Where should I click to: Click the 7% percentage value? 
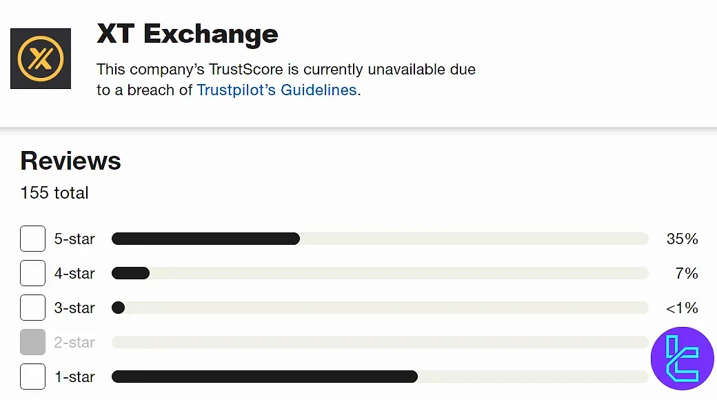click(x=687, y=274)
